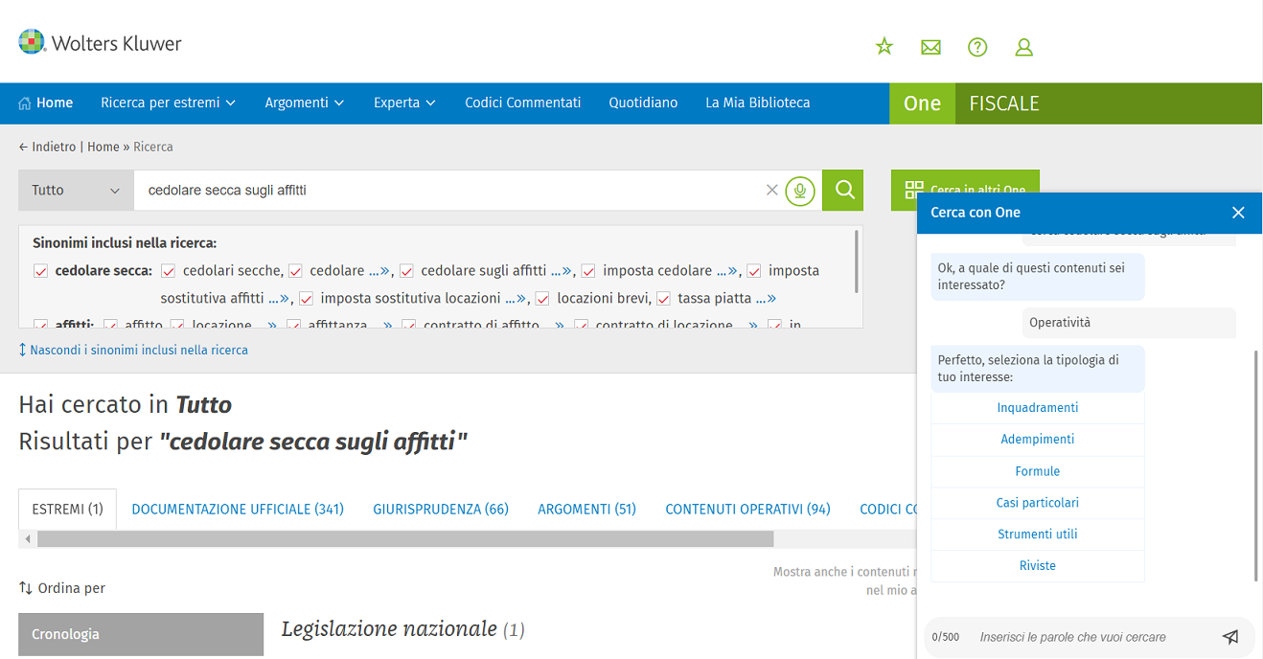Expand the 'Experta' dropdown menu
Screen dimensions: 1263x659
(x=404, y=102)
